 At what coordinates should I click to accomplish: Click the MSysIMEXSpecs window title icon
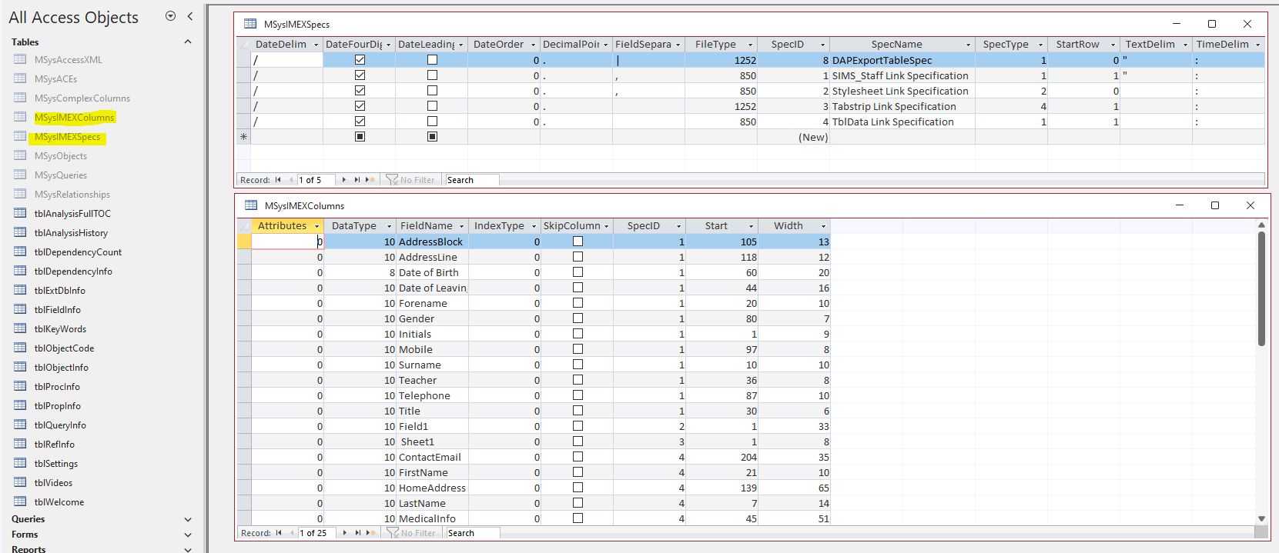250,24
